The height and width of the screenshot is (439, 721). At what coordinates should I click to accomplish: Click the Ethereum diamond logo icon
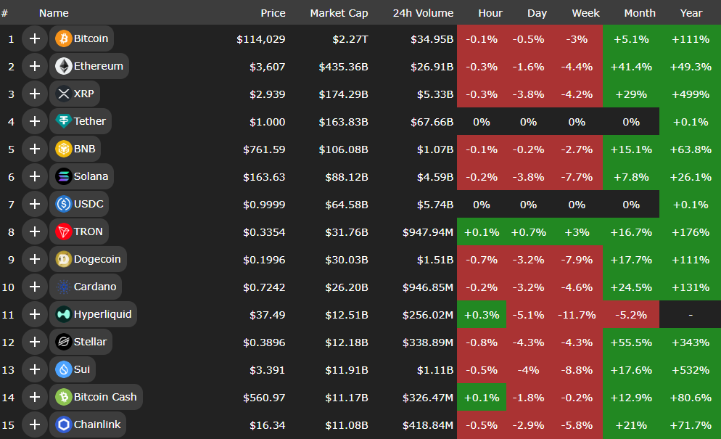pyautogui.click(x=63, y=66)
